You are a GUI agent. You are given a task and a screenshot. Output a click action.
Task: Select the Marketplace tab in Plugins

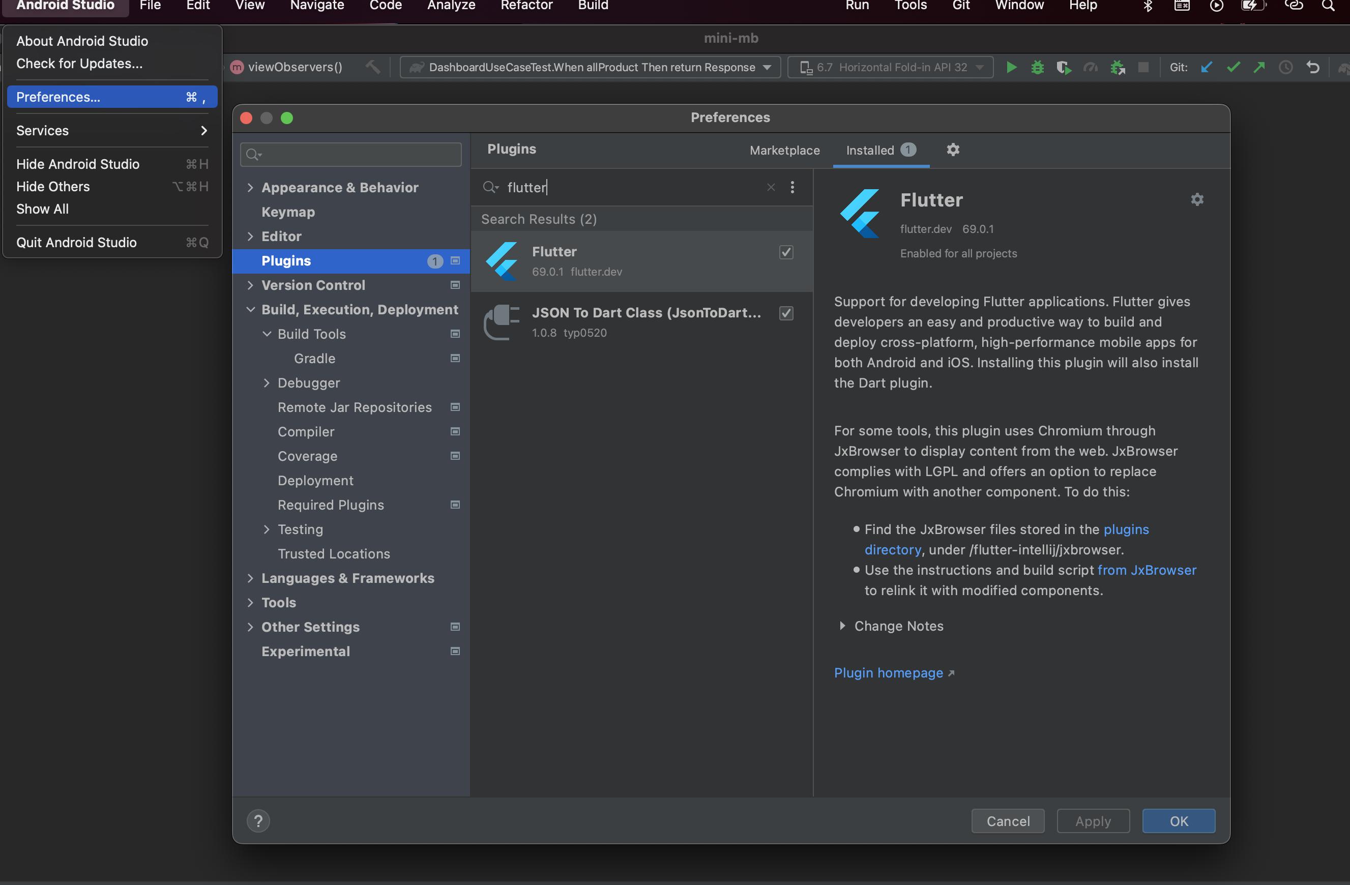(x=784, y=150)
